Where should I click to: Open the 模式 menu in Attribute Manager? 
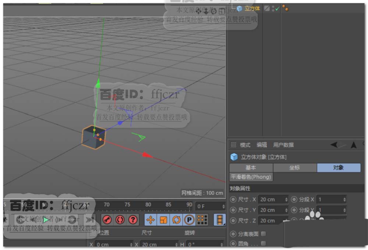coord(245,145)
